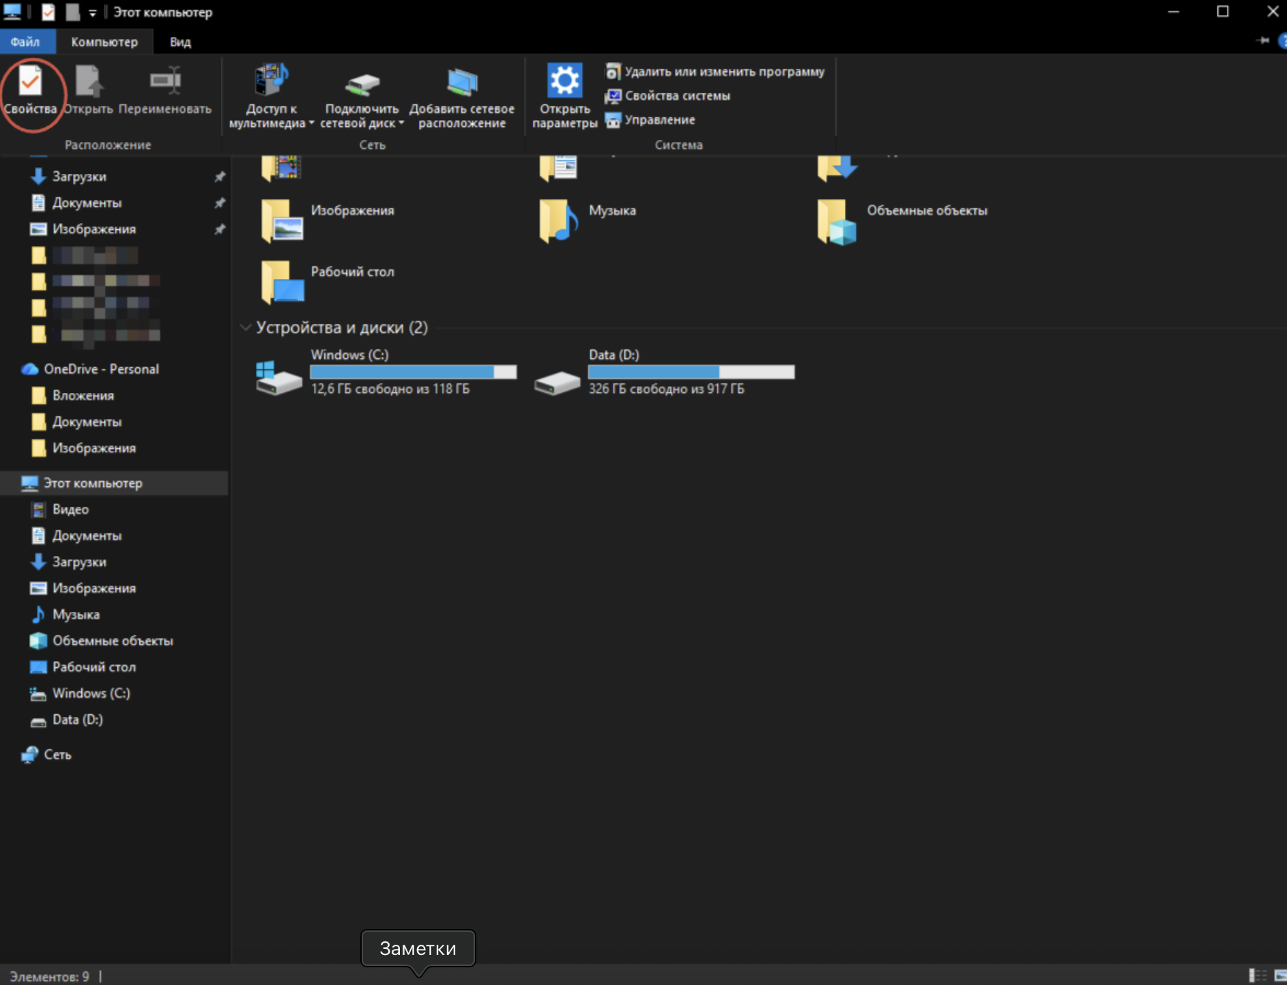Open Свойства системы in ribbon
The image size is (1287, 985).
click(x=677, y=95)
